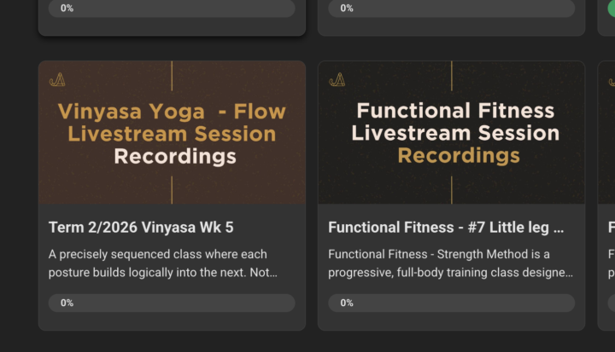The image size is (615, 352).
Task: Click partial progress bar on third card
Action: coord(611,303)
